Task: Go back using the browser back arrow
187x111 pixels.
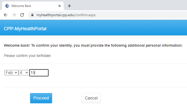Action: pyautogui.click(x=6, y=15)
